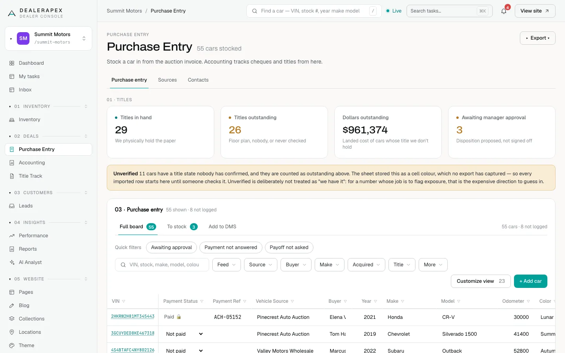Open Leads in the sidebar
565x353 pixels.
point(48,206)
